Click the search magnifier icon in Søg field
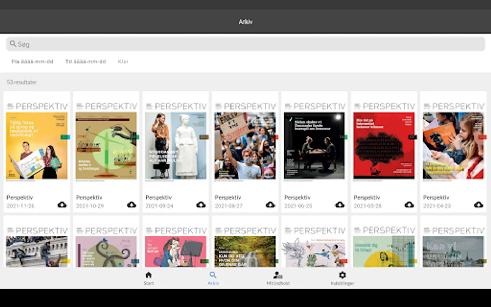 (x=13, y=44)
